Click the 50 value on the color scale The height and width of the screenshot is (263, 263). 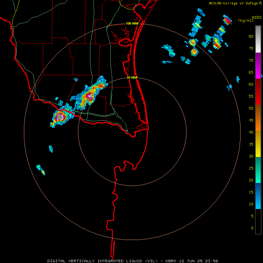[x=251, y=108]
